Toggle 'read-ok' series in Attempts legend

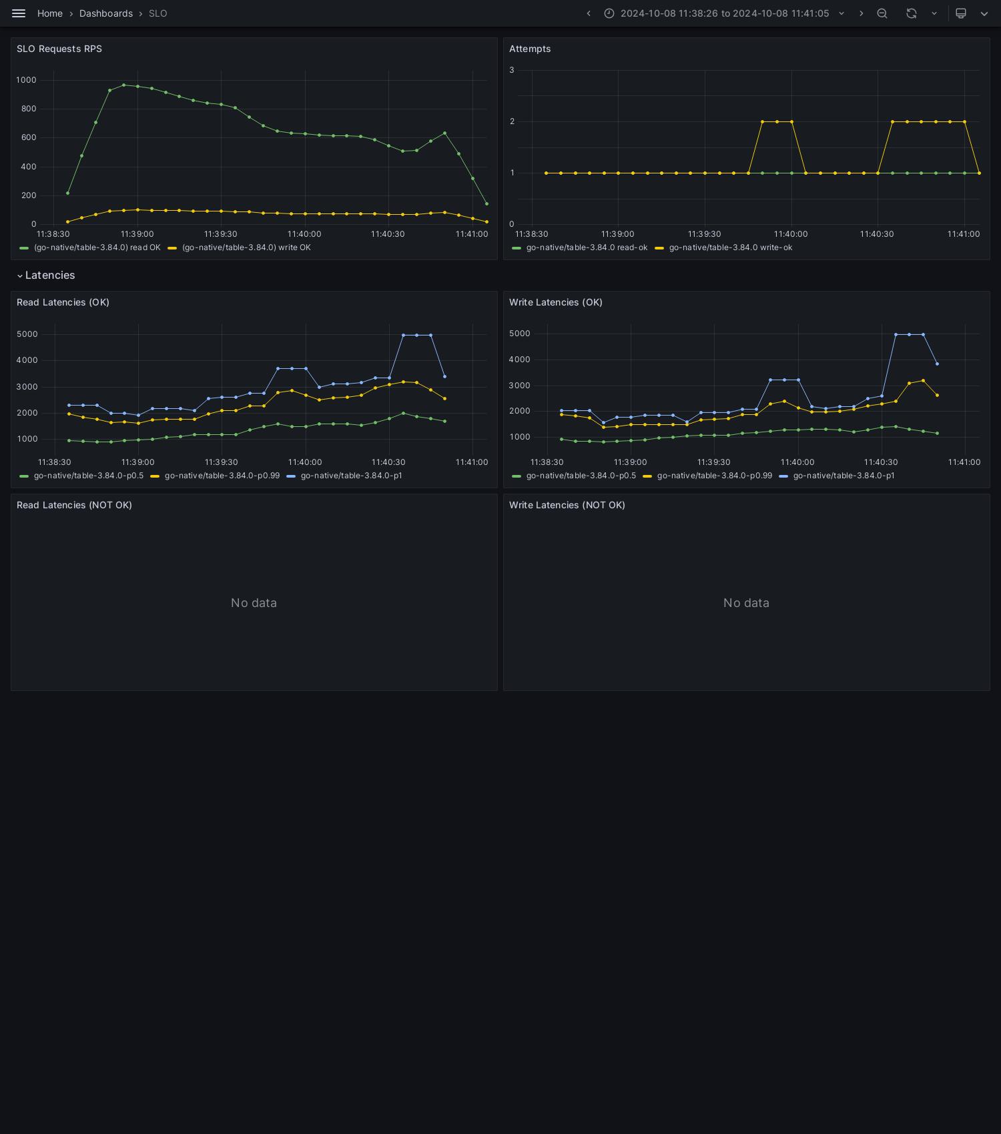click(x=587, y=247)
